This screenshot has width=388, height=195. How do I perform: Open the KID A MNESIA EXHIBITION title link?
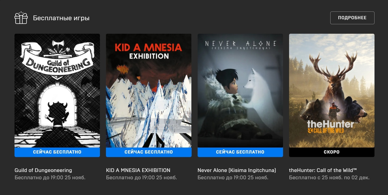point(138,170)
